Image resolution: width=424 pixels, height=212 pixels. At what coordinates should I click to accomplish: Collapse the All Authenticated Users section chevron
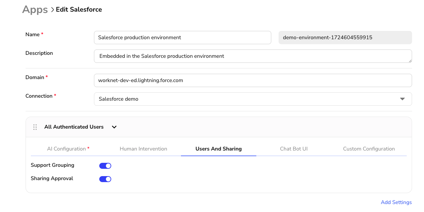[x=114, y=127]
